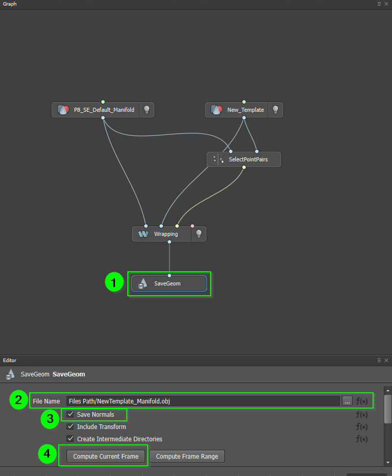Open the Graph panel menu icon
This screenshot has width=392, height=476.
tap(379, 4)
